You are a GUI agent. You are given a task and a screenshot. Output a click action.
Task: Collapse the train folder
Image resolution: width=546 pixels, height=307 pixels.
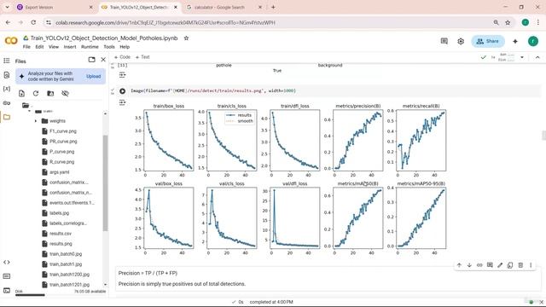pyautogui.click(x=29, y=111)
